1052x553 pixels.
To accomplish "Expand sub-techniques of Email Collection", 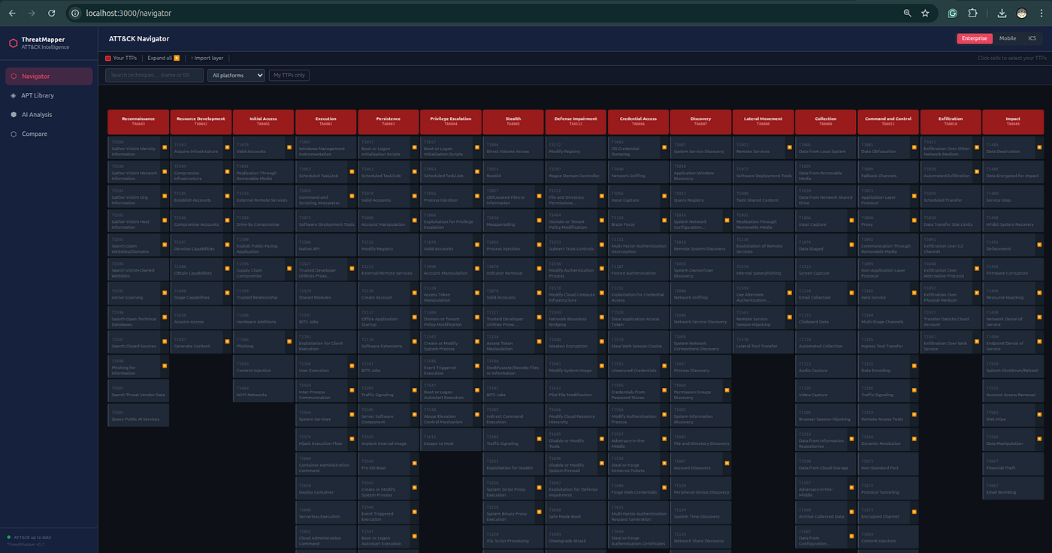I will (852, 294).
